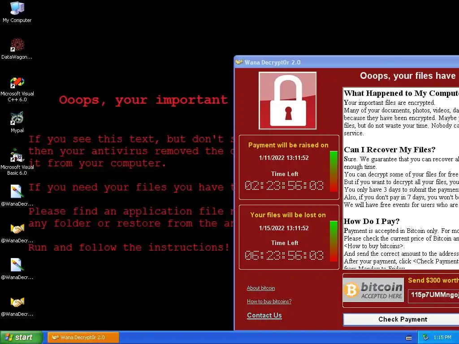The width and height of the screenshot is (459, 344).
Task: Click the 02:23:56:03 countdown timer
Action: [284, 185]
